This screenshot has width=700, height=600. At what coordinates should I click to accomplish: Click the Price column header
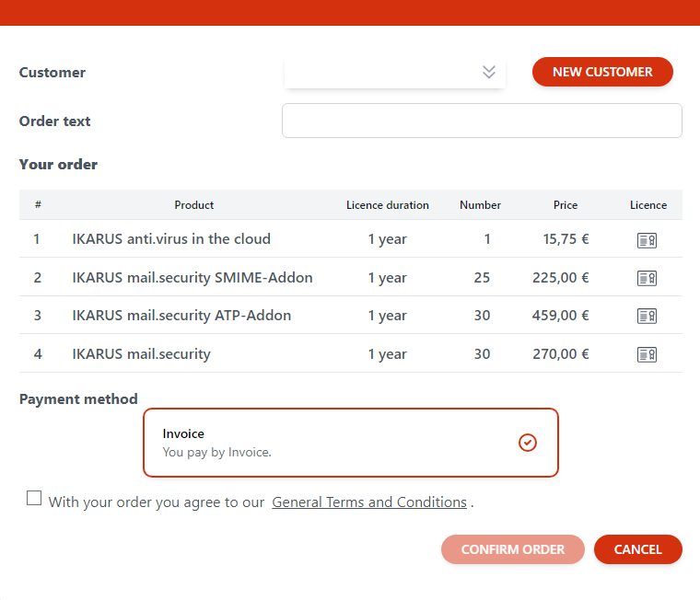pyautogui.click(x=566, y=205)
